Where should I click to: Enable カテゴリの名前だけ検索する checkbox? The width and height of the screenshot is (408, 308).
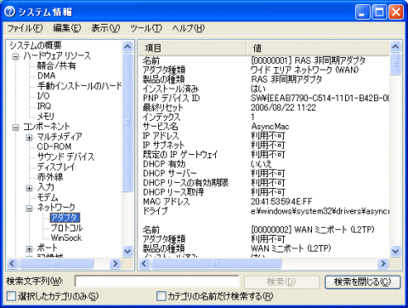click(x=161, y=296)
